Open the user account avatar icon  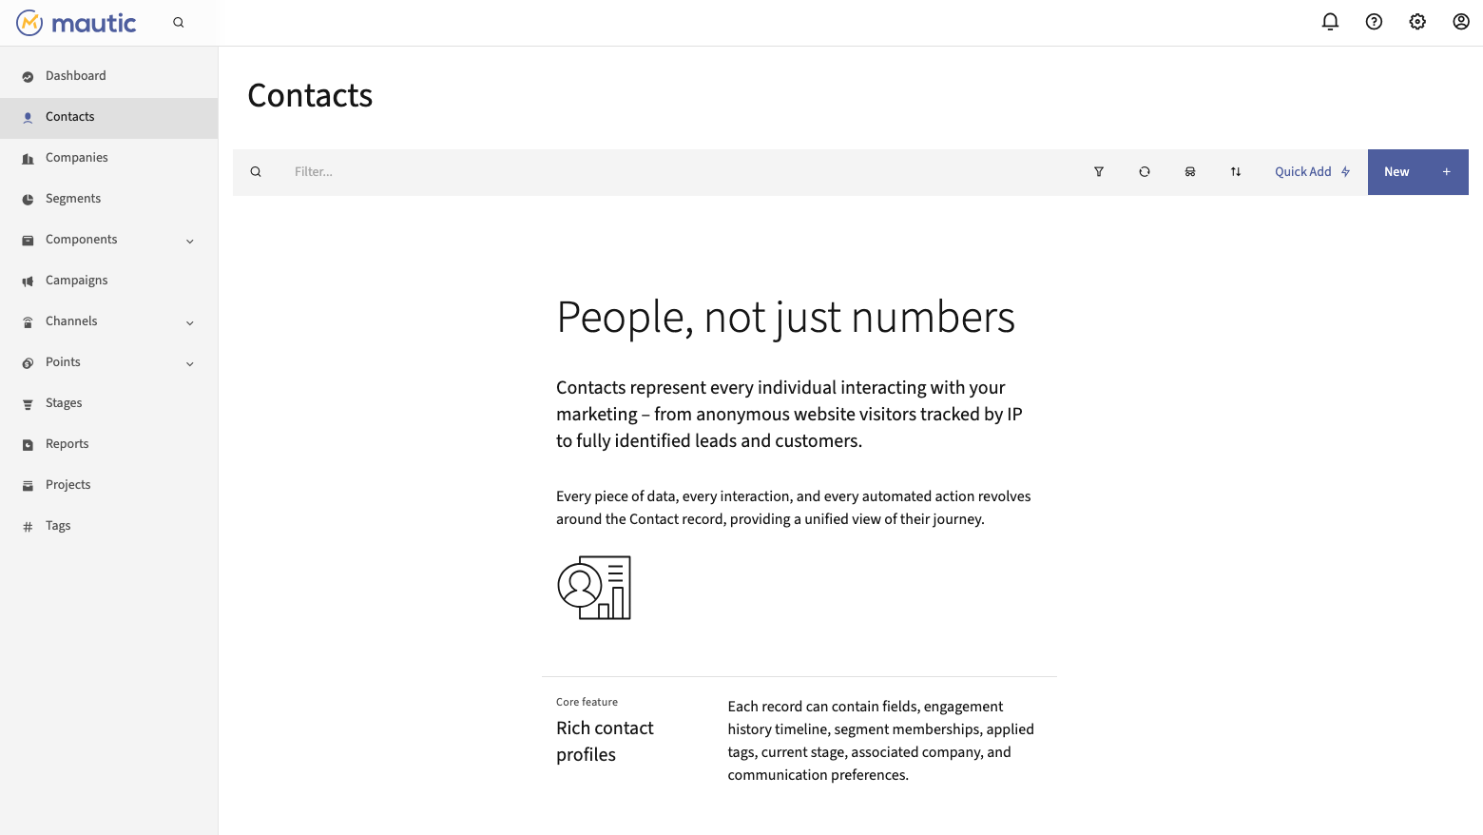coord(1461,22)
